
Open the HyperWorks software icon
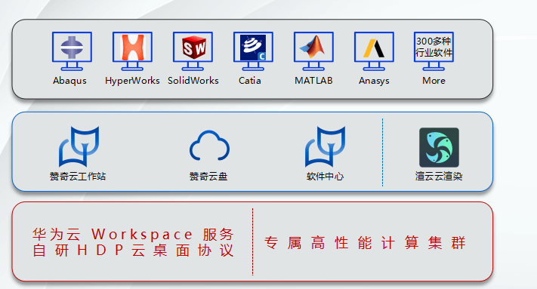132,51
